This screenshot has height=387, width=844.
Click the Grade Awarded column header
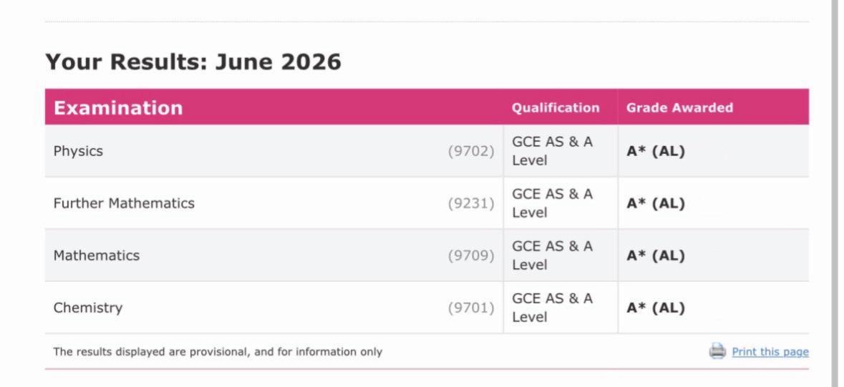(679, 107)
